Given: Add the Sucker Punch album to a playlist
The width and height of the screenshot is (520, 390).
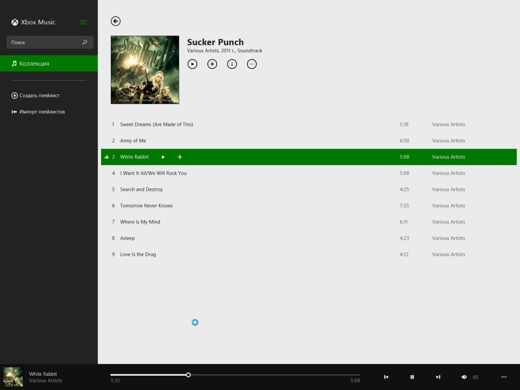Looking at the screenshot, I should (212, 64).
